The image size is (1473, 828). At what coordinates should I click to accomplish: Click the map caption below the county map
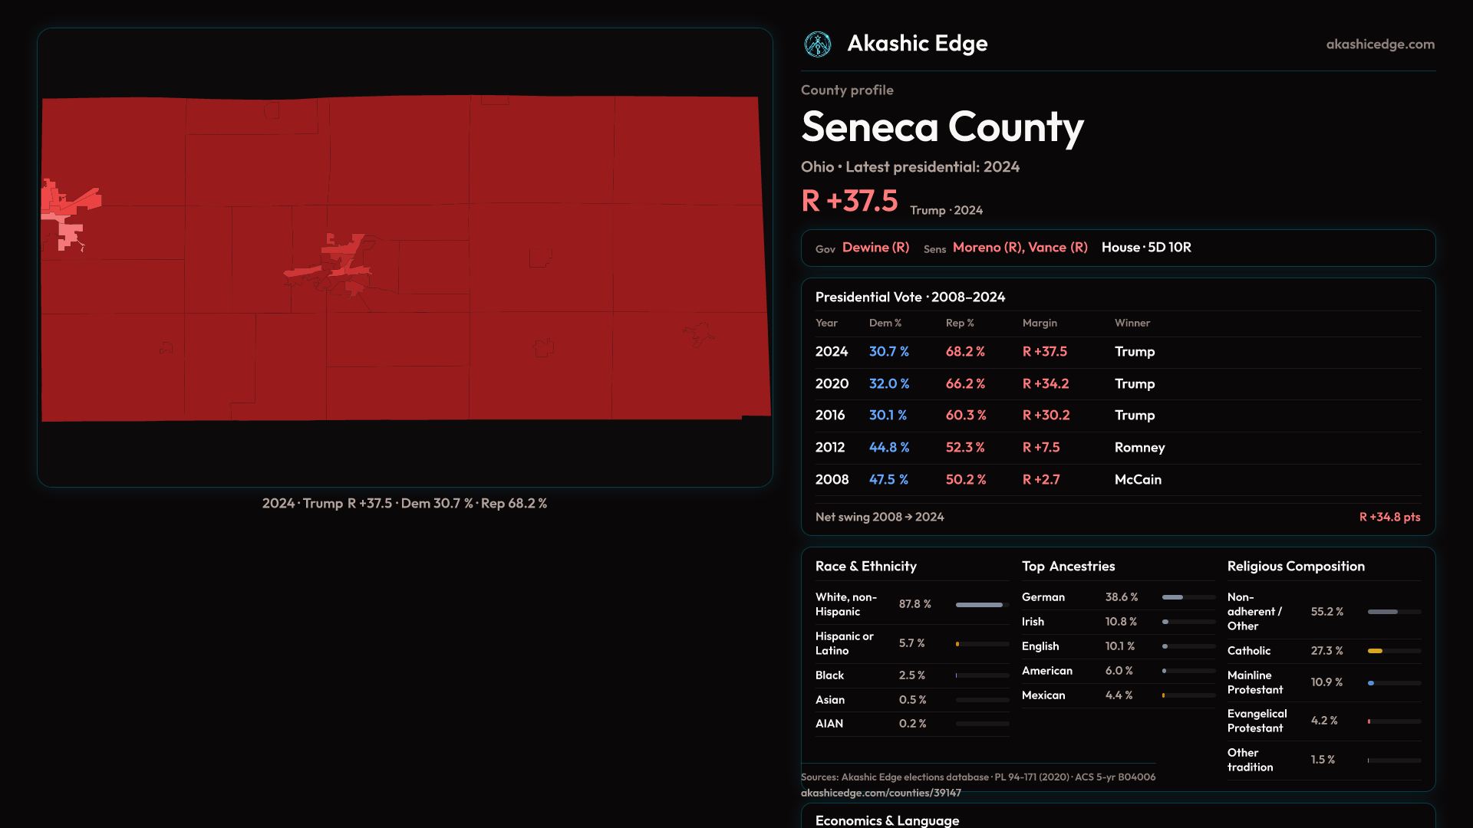pyautogui.click(x=404, y=504)
